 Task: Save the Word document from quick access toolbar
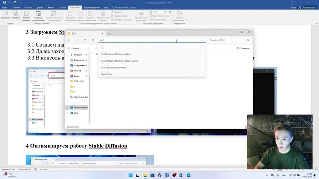pos(4,2)
